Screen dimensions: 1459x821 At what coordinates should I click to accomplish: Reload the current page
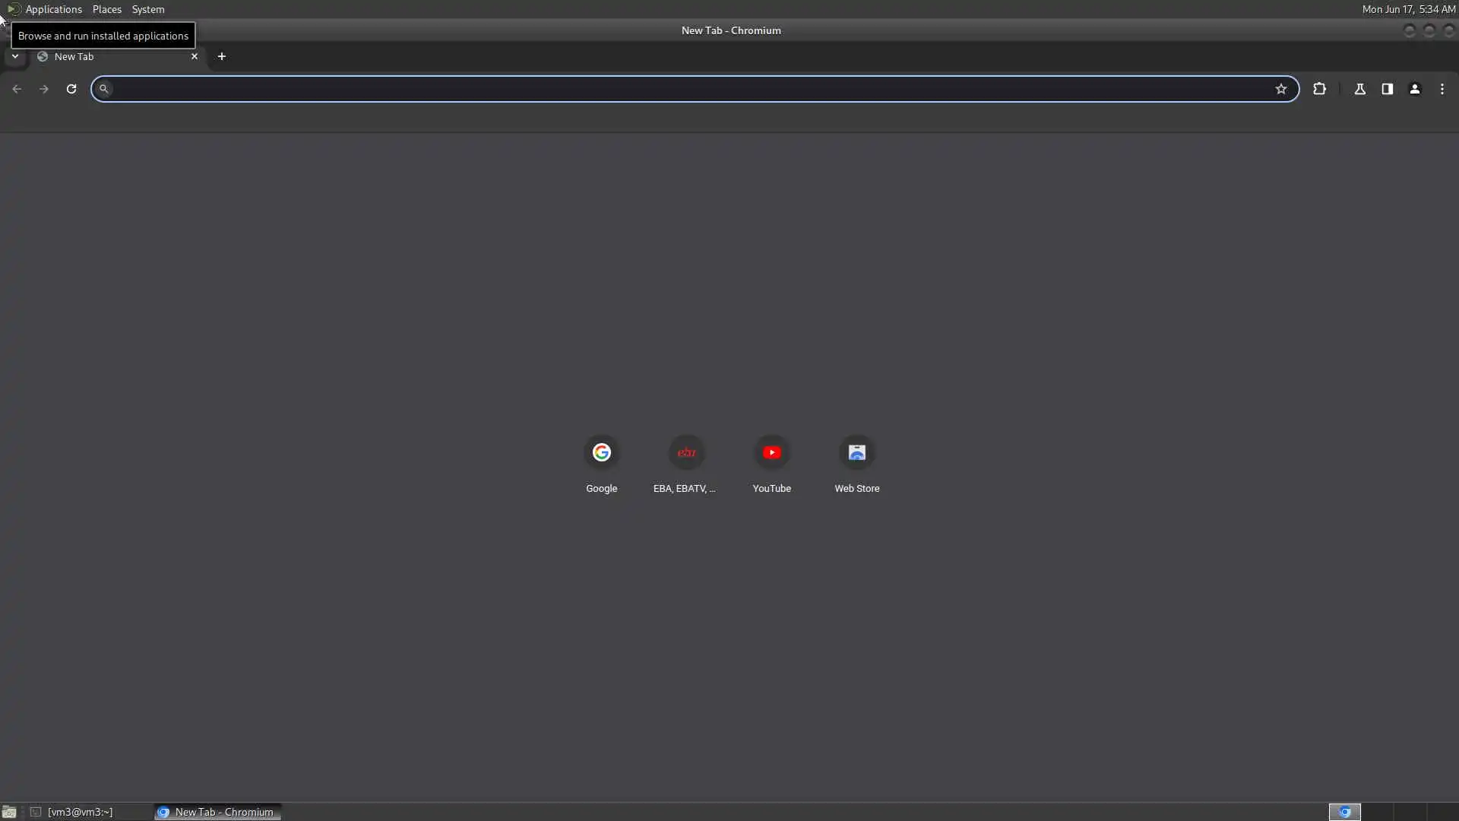71,89
